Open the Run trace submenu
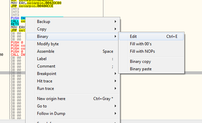The width and height of the screenshot is (202, 123). (73, 89)
